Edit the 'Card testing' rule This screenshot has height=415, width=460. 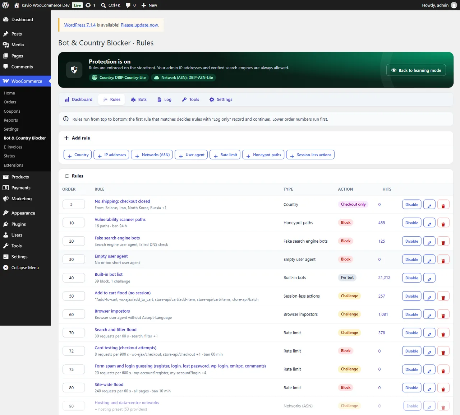pos(429,351)
